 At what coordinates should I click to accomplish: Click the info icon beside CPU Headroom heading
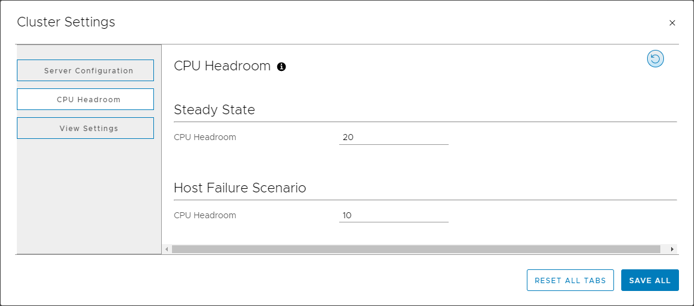point(281,67)
